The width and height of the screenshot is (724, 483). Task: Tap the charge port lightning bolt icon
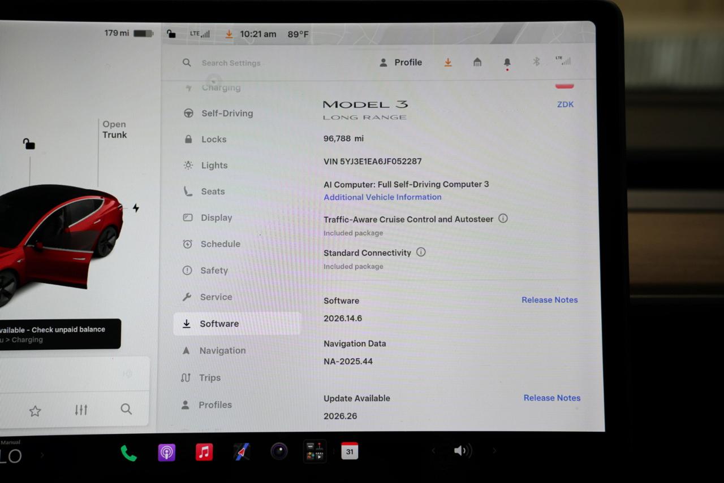click(x=136, y=208)
